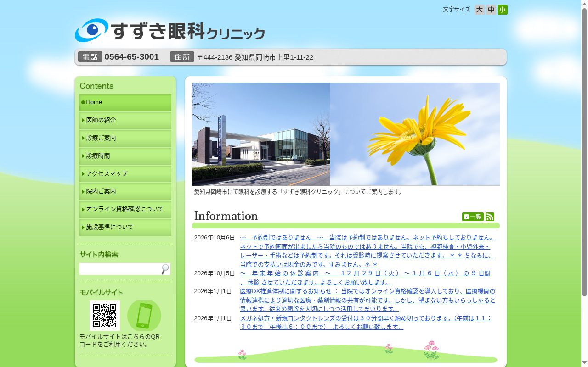Viewport: 588px width, 367px height.
Task: Open 診療時間 page
Action: [125, 156]
